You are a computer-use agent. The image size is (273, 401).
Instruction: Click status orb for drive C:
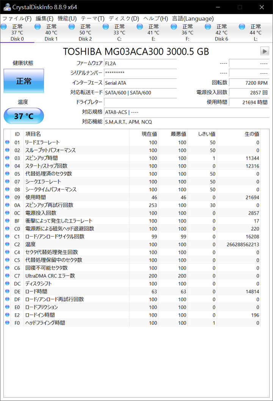pyautogui.click(x=106, y=26)
